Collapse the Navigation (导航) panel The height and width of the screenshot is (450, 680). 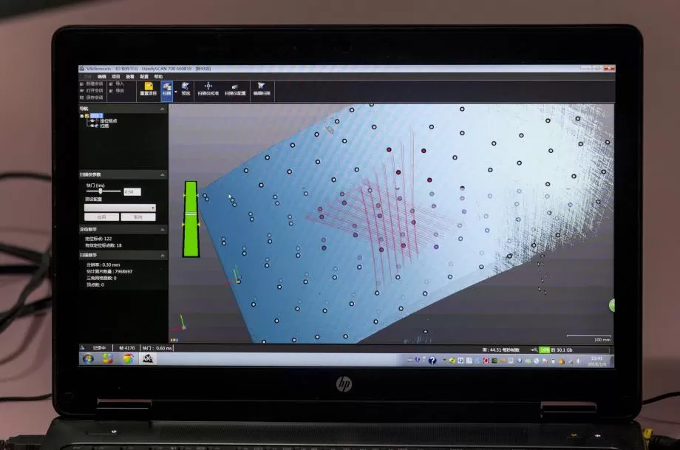tap(163, 109)
